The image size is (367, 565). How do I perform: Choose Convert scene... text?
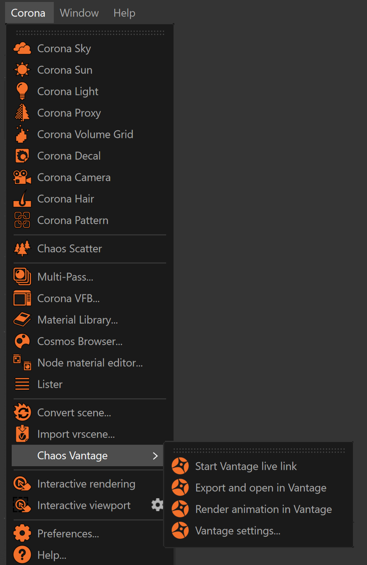(74, 412)
